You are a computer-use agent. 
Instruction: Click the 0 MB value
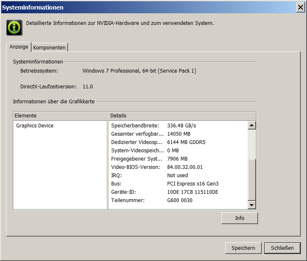[x=173, y=151]
